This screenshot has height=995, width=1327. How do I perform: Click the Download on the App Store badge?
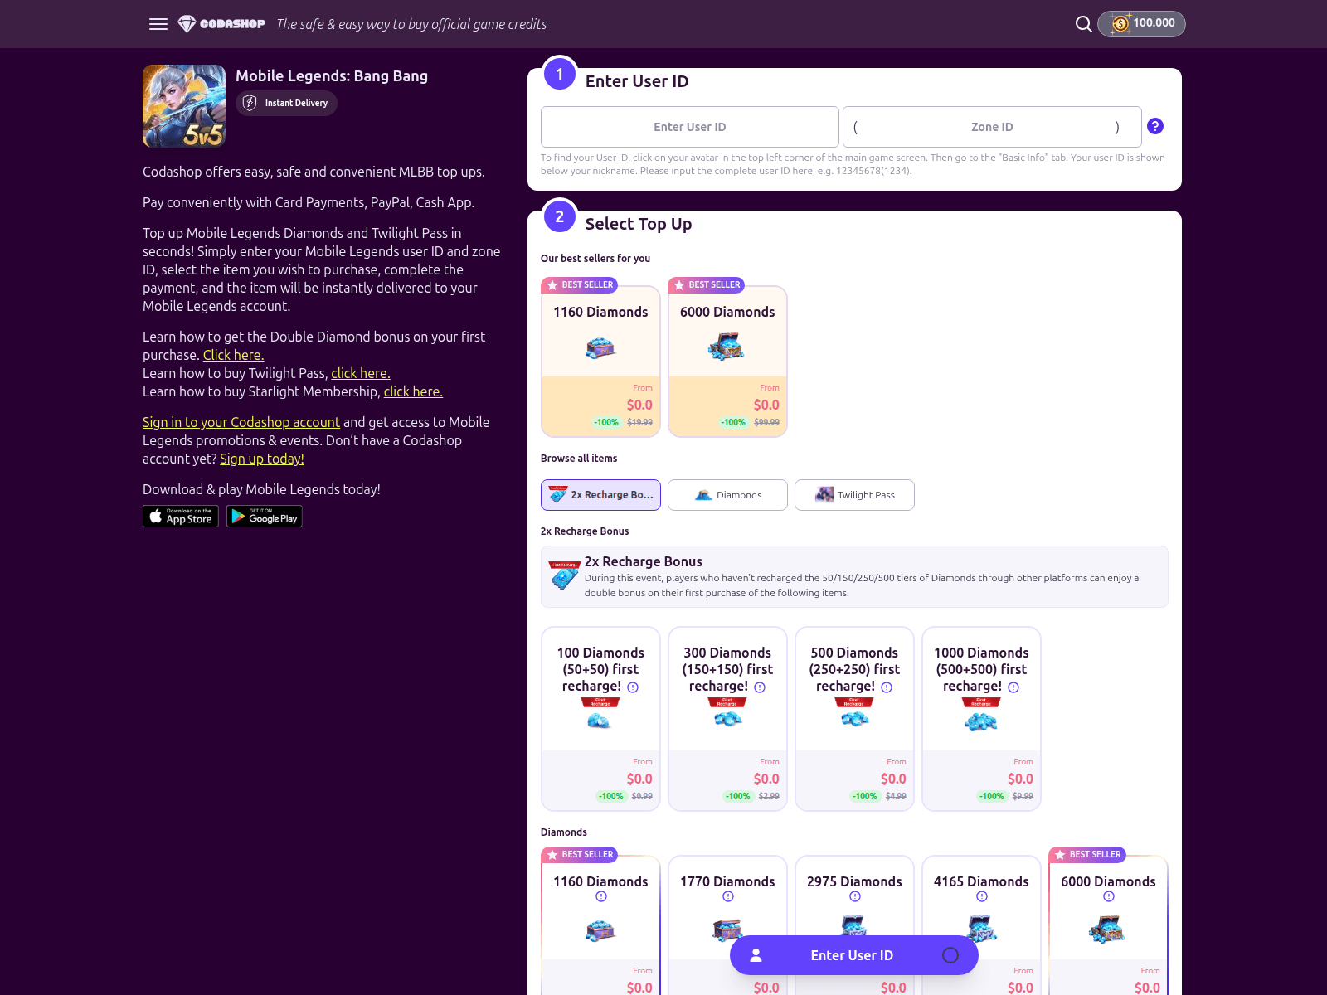[180, 516]
